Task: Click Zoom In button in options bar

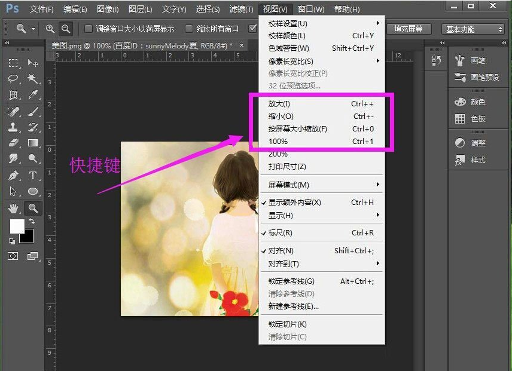Action: pos(50,29)
